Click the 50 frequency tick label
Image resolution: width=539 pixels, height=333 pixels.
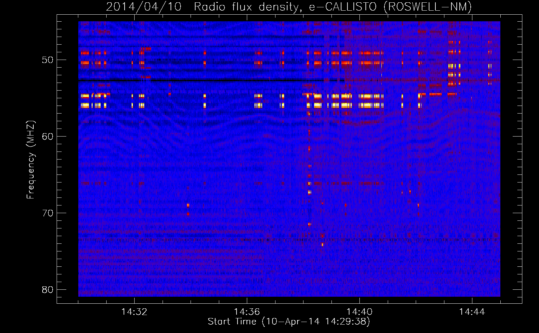coord(48,60)
